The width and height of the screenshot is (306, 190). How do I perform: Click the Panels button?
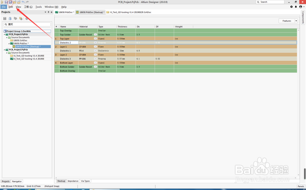pos(301,186)
